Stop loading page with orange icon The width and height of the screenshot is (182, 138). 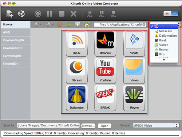tap(59, 25)
